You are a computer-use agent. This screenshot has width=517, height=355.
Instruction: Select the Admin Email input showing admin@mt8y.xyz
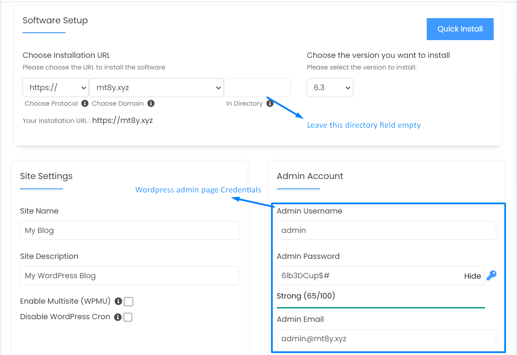tap(386, 339)
